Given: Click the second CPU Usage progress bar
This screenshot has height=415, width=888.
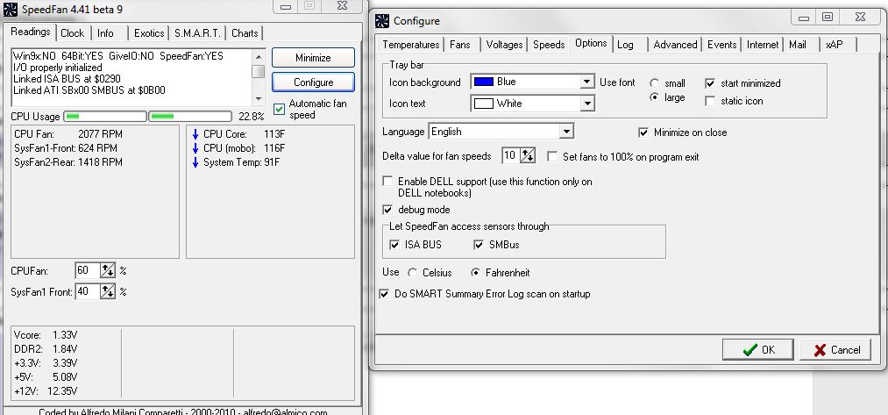Looking at the screenshot, I should click(189, 116).
